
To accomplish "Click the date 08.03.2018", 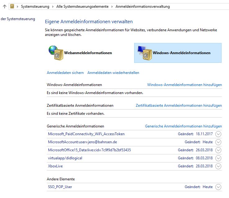I will click(x=204, y=158).
